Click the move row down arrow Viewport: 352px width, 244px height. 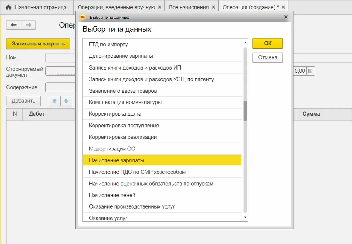66,101
